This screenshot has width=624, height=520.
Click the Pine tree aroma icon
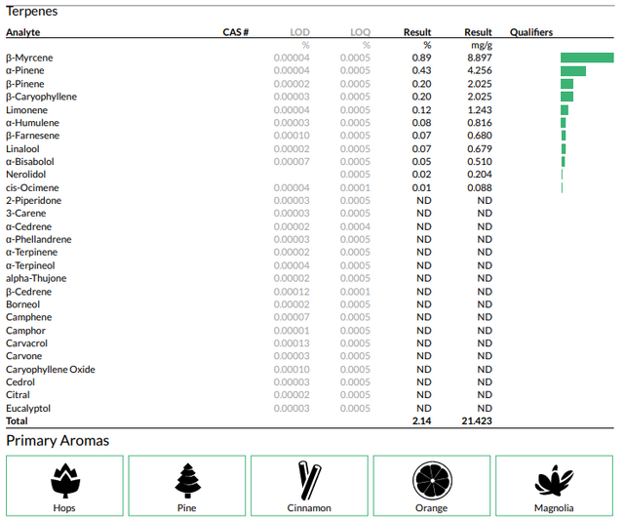coord(187,480)
